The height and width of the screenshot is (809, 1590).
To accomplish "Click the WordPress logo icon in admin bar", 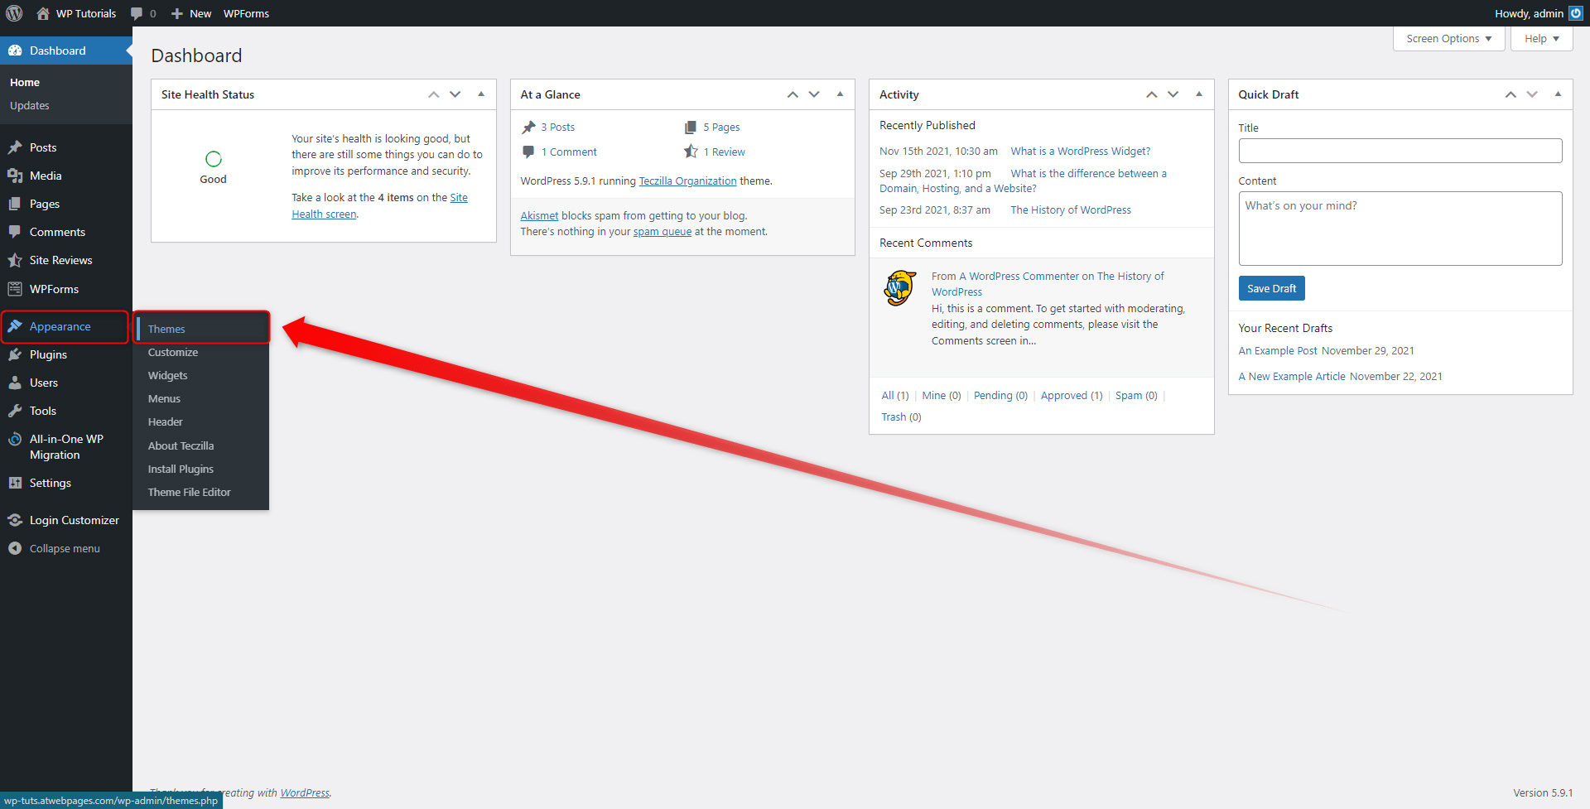I will (x=14, y=13).
